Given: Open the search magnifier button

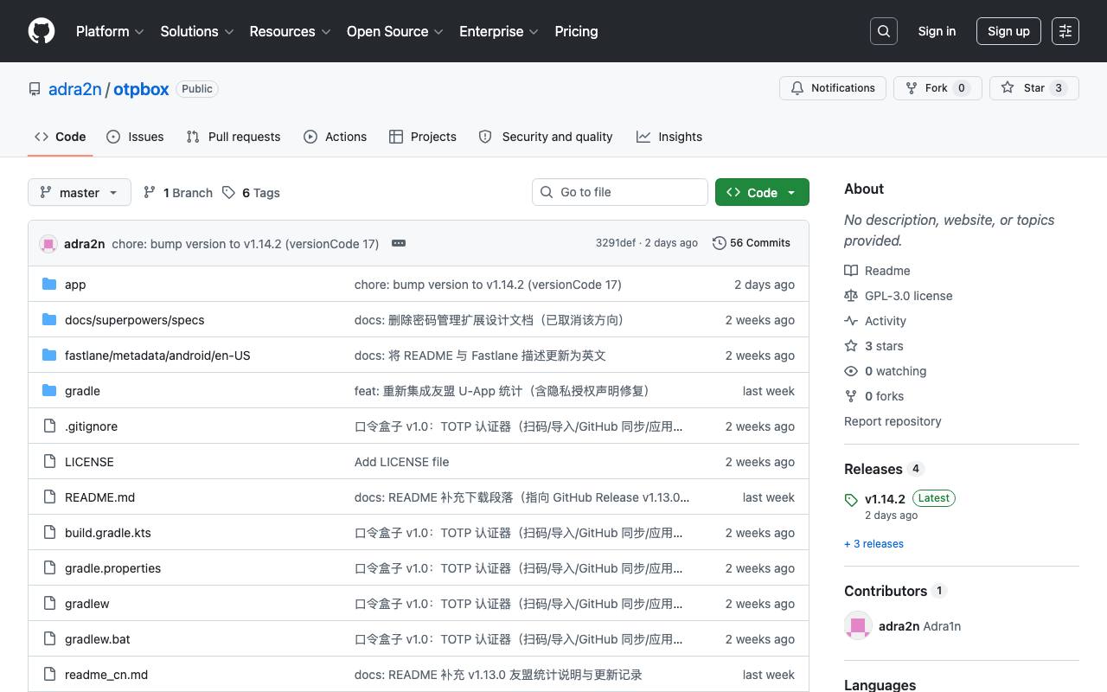Looking at the screenshot, I should (884, 31).
